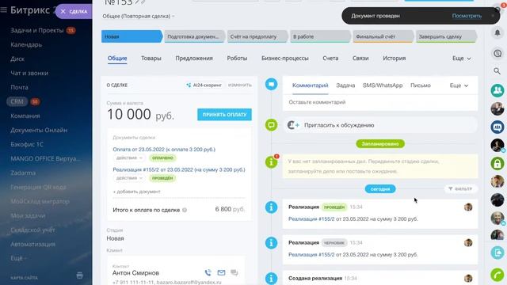Open действия dropdown under Реализация
Screen dimensions: 507x285
129,177
